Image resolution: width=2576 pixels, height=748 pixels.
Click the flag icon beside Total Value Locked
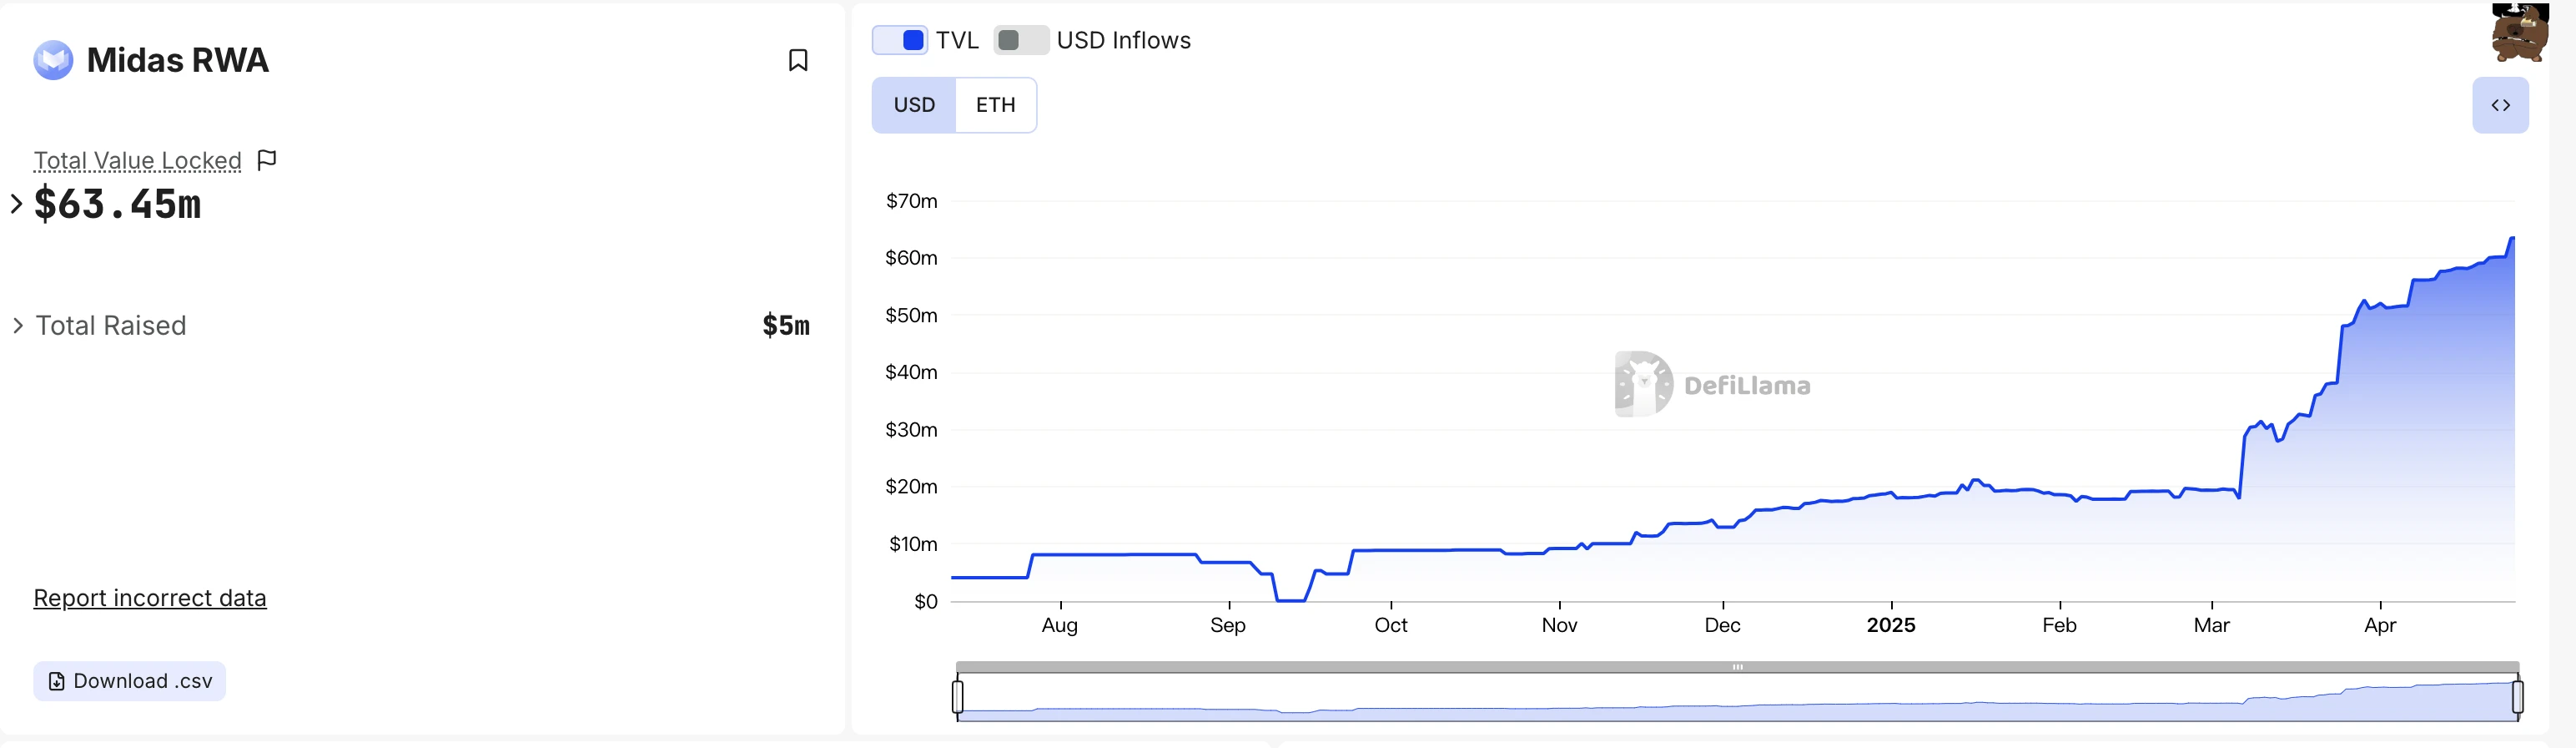coord(267,160)
